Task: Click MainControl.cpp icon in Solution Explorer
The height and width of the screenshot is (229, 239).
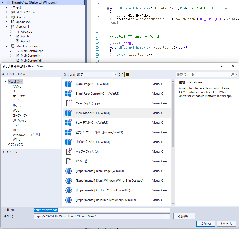Action: 18,51
